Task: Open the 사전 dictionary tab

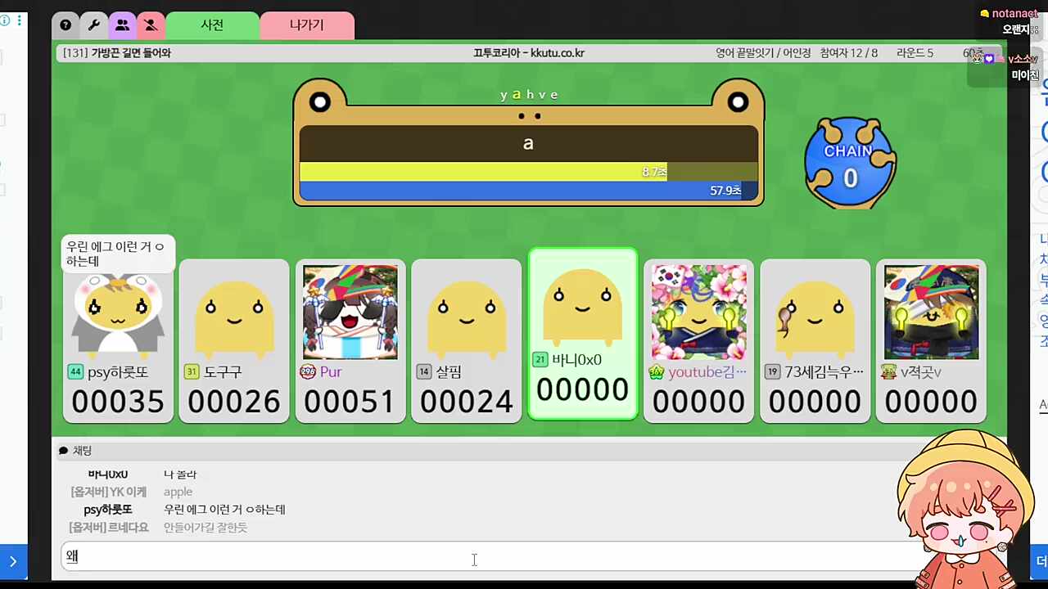Action: 212,25
